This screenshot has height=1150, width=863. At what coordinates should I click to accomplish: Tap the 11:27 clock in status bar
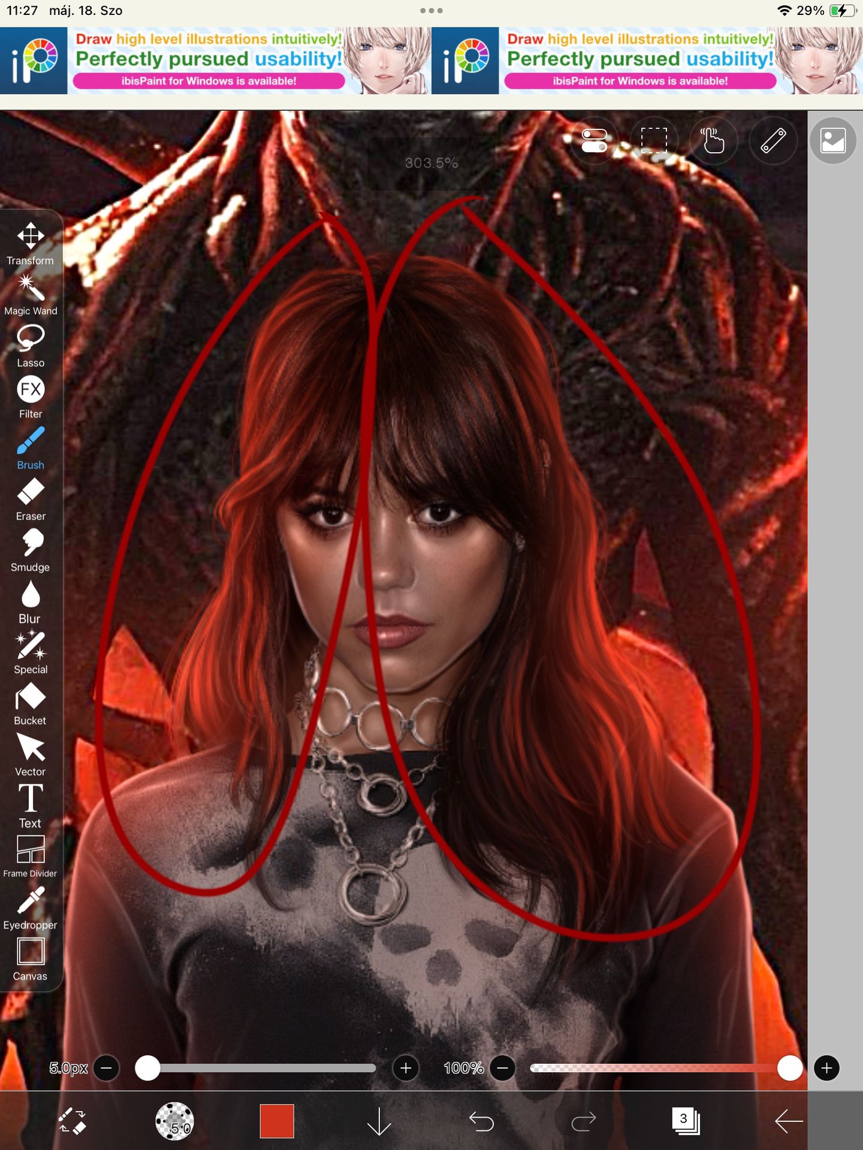[x=22, y=11]
